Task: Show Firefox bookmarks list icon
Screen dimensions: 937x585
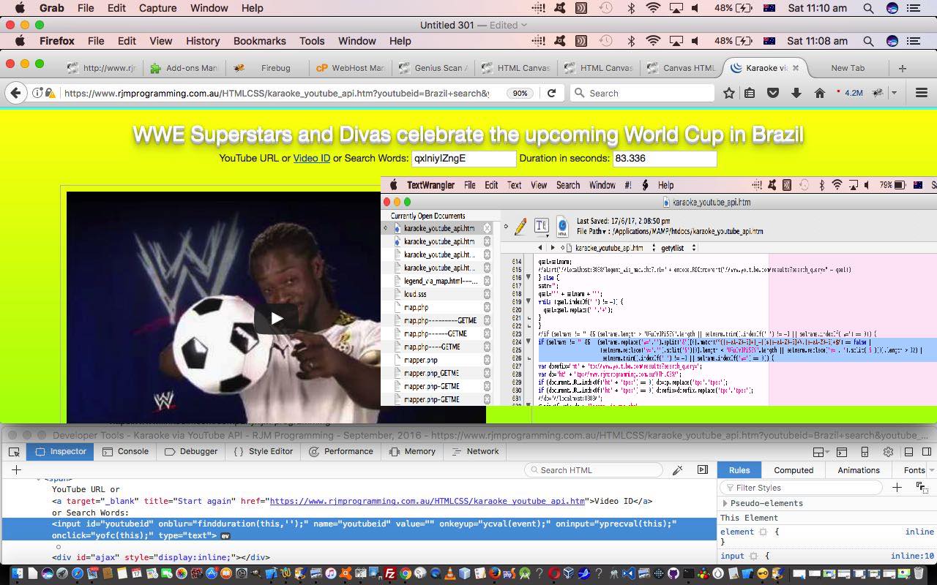Action: click(750, 93)
